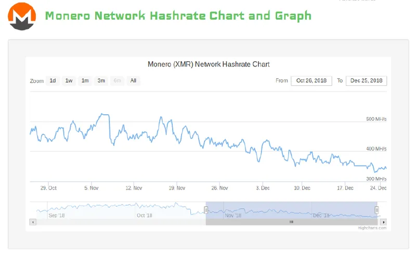Click the Zoom label text

(36, 81)
